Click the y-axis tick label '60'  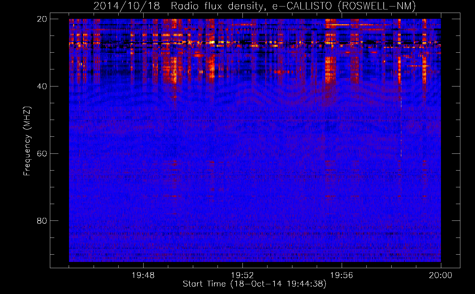[x=42, y=154]
